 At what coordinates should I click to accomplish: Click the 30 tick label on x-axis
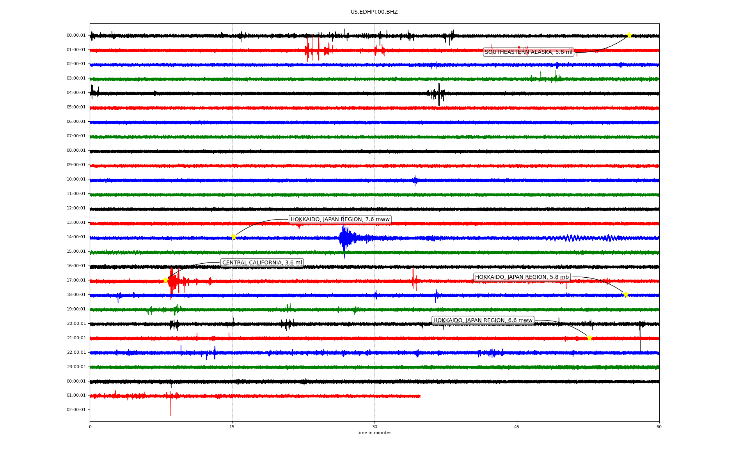coord(374,427)
